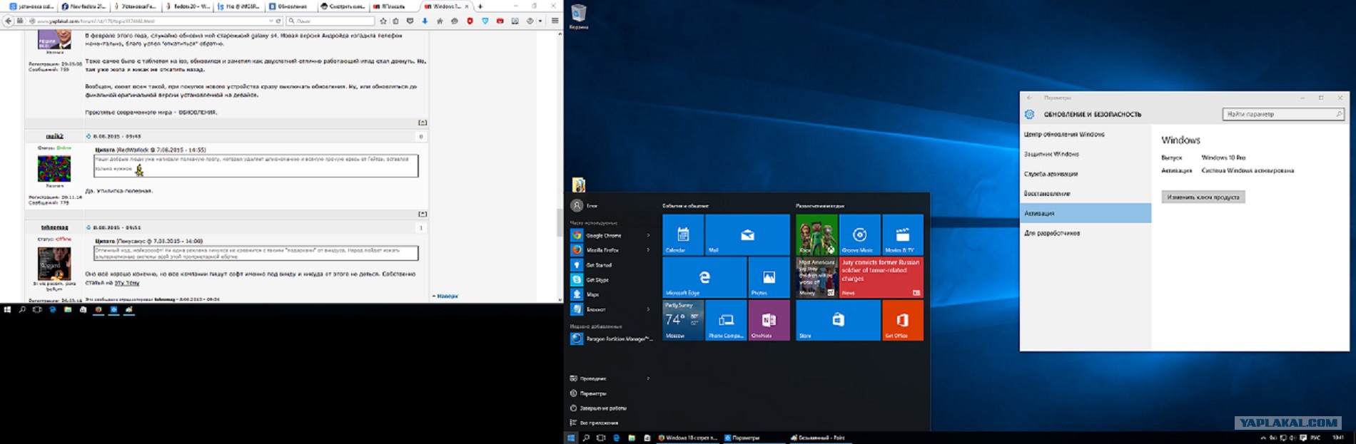Screen dimensions: 1356x444
Task: Select Восстановление in Settings sidebar
Action: [x=1047, y=194]
